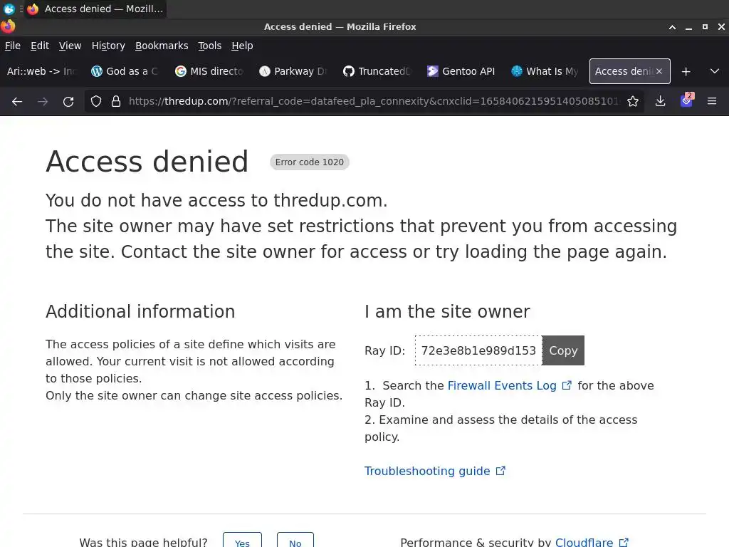Switch to TruncatedD GitHub tab
This screenshot has width=729, height=547.
tap(377, 72)
